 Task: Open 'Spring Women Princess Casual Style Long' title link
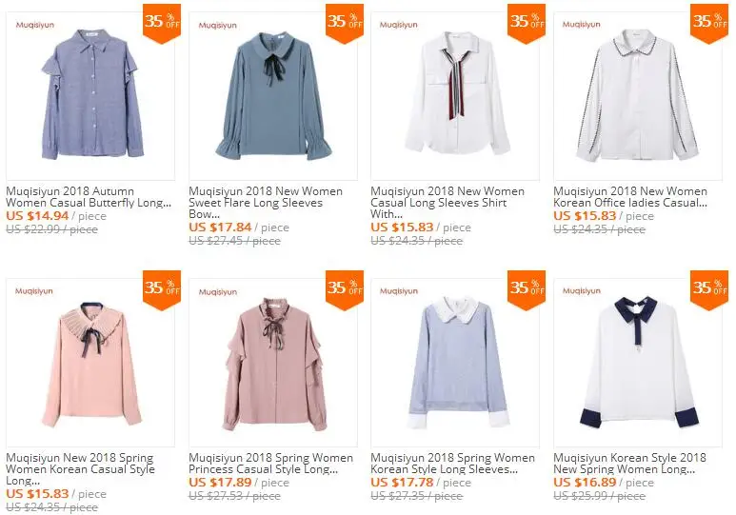pos(270,464)
